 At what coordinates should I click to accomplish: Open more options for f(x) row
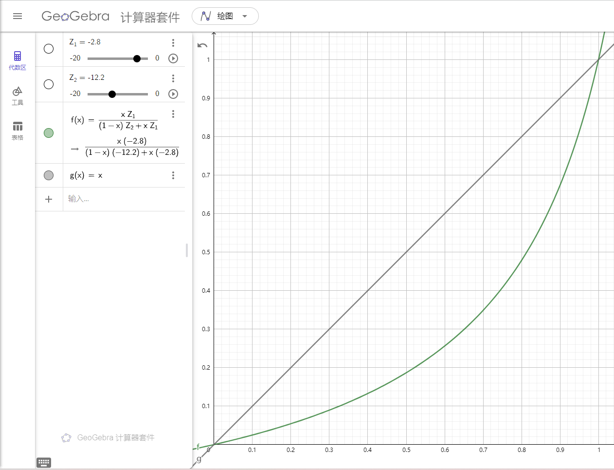point(173,114)
